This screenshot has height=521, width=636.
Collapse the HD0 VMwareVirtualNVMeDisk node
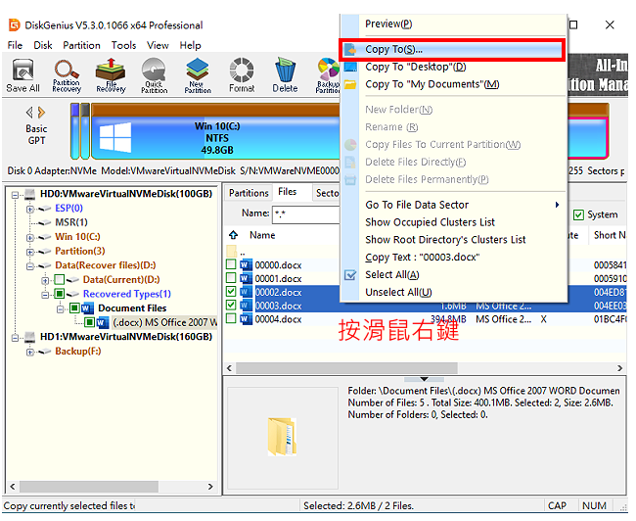[x=15, y=195]
